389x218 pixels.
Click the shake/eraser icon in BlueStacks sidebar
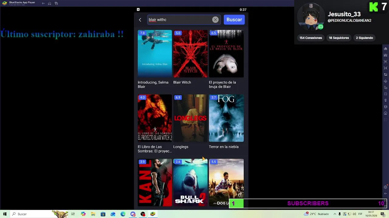pos(386,94)
